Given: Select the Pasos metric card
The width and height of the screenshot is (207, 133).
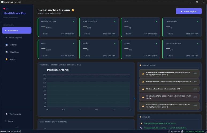Looking at the screenshot, I should point(57,49).
